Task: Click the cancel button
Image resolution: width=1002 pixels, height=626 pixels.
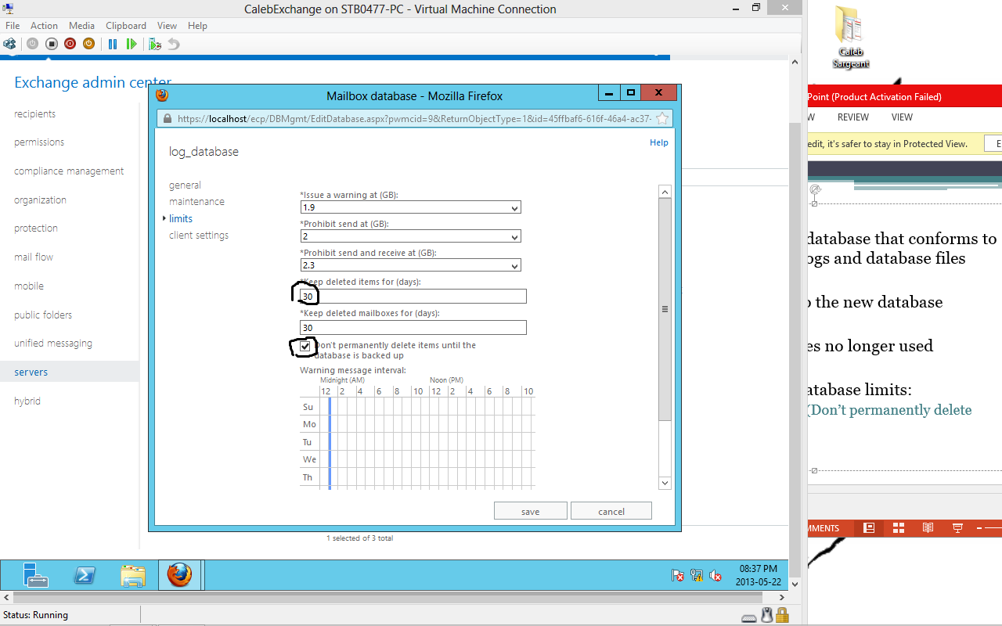Action: [611, 511]
